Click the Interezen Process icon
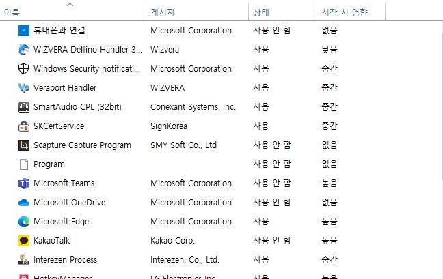443x279 pixels. point(24,260)
